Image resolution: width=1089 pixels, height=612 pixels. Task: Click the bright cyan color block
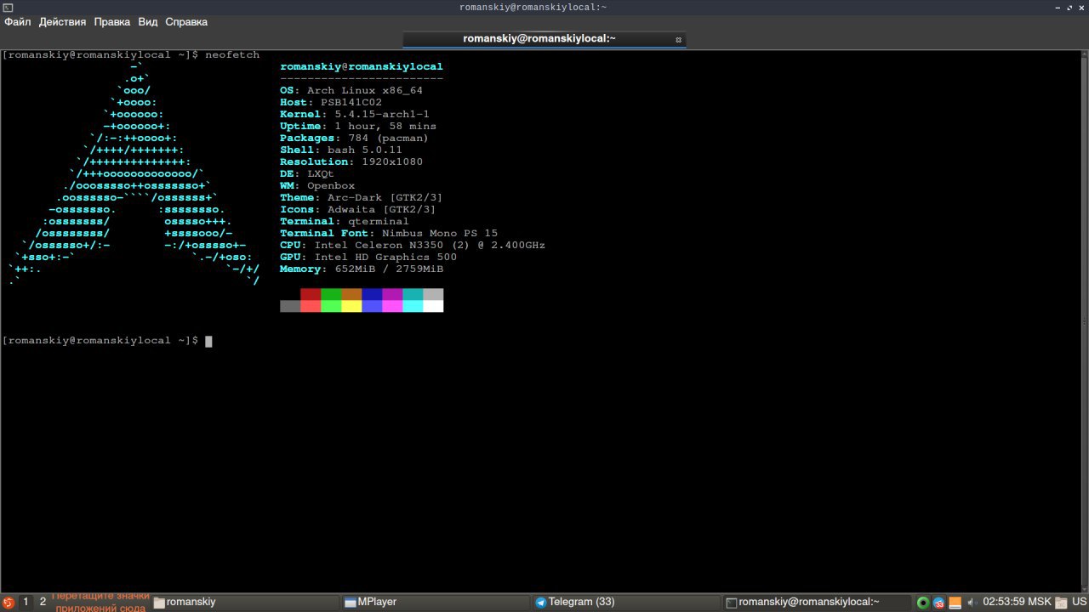(x=413, y=306)
